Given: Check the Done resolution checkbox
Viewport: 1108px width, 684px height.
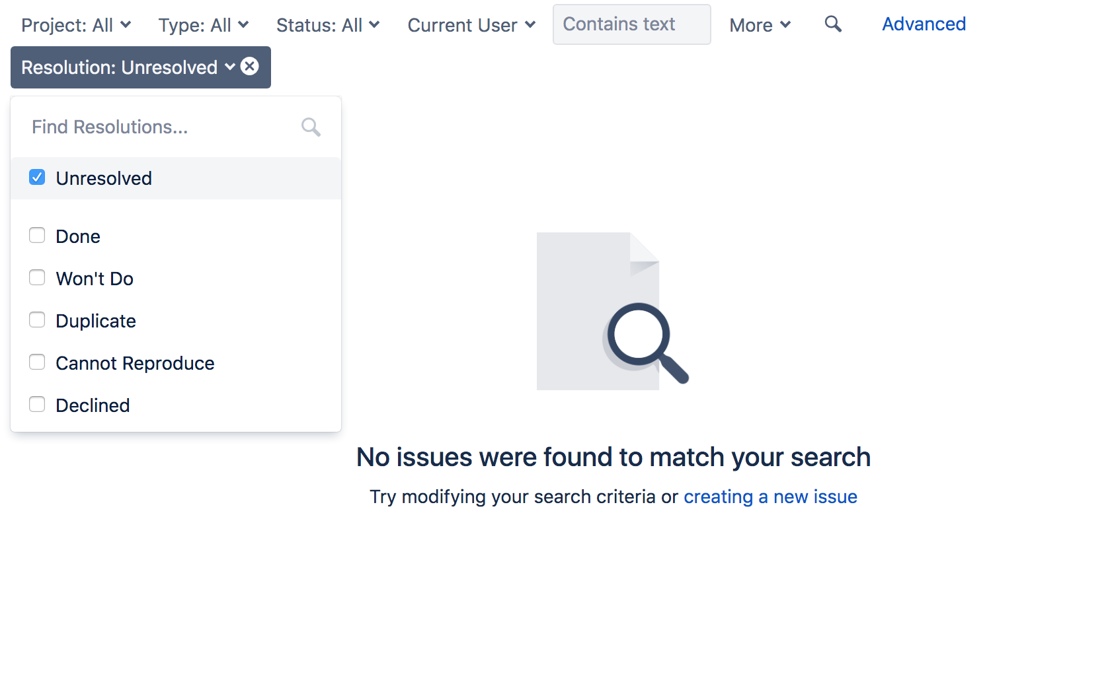Looking at the screenshot, I should point(37,236).
